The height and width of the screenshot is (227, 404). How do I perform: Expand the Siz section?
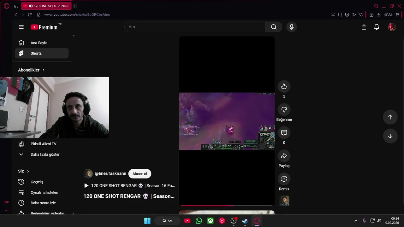tap(23, 171)
